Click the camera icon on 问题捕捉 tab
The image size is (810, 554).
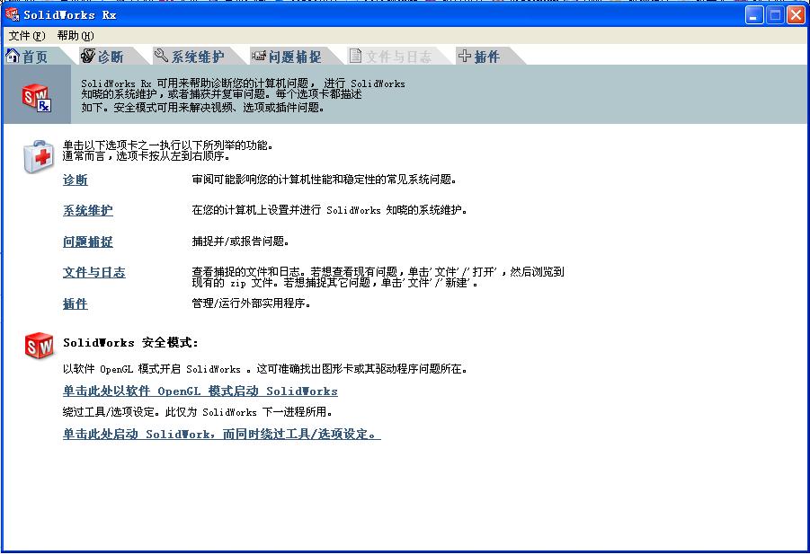tap(258, 55)
